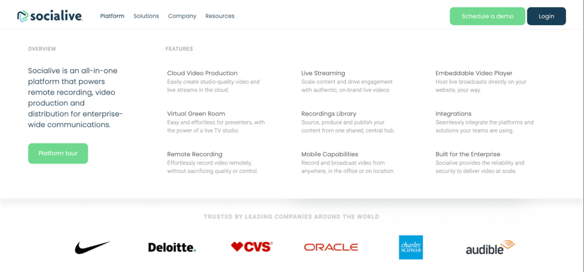Image resolution: width=584 pixels, height=272 pixels.
Task: Open the Company menu
Action: click(182, 16)
